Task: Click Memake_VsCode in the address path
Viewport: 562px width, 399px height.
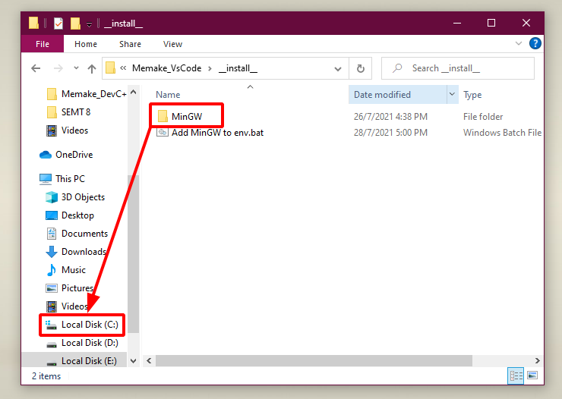Action: click(166, 68)
